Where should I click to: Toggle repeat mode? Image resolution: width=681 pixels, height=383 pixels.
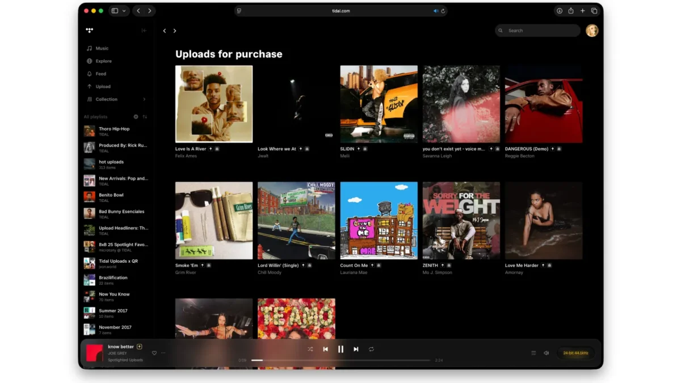(x=371, y=350)
